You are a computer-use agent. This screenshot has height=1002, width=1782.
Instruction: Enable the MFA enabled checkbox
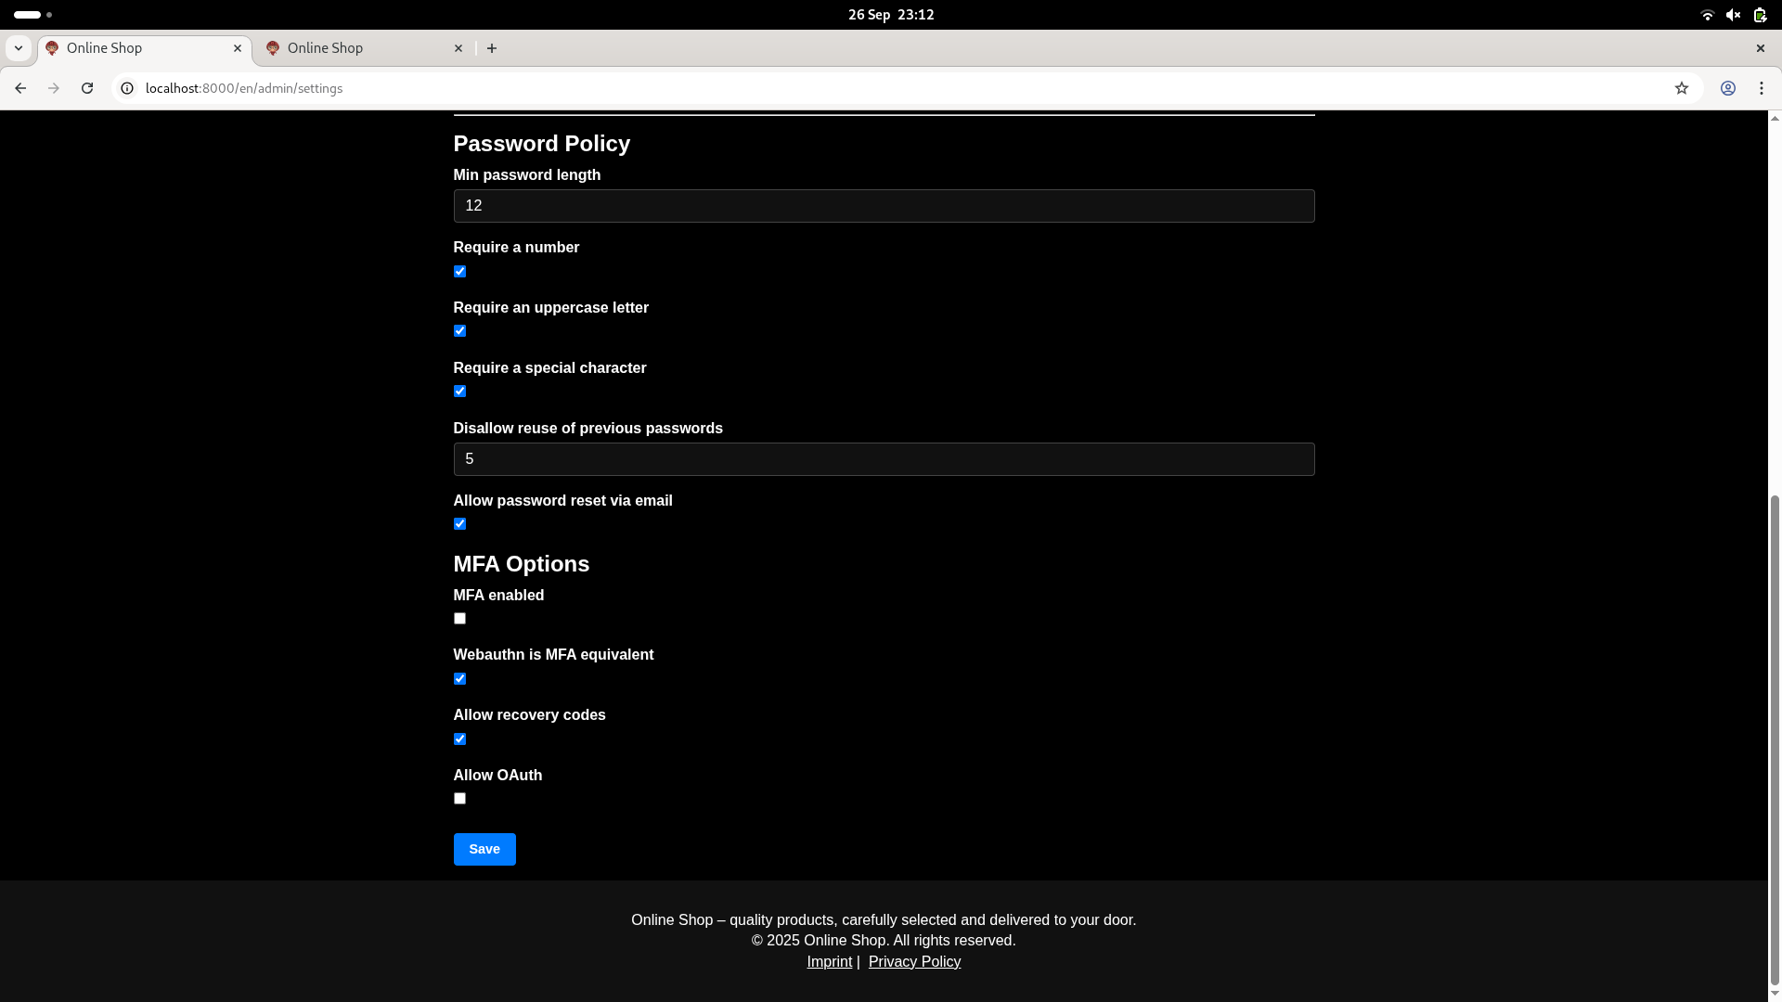point(459,619)
